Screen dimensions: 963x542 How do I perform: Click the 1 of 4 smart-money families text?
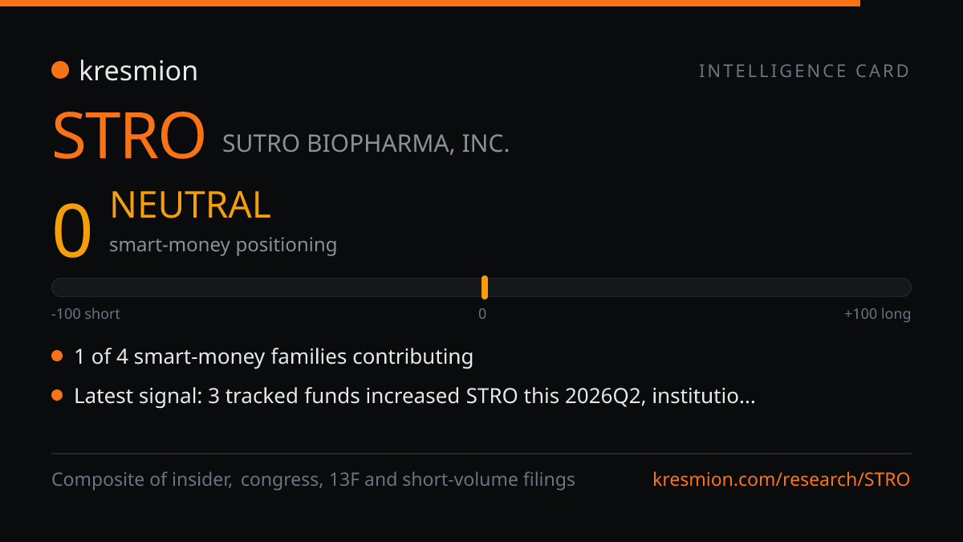[x=274, y=357]
